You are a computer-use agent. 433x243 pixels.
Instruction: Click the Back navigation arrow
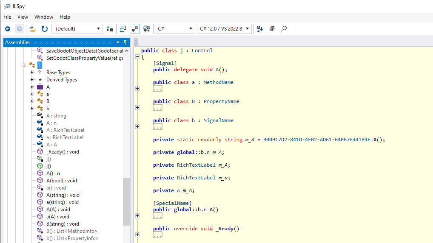(x=8, y=29)
